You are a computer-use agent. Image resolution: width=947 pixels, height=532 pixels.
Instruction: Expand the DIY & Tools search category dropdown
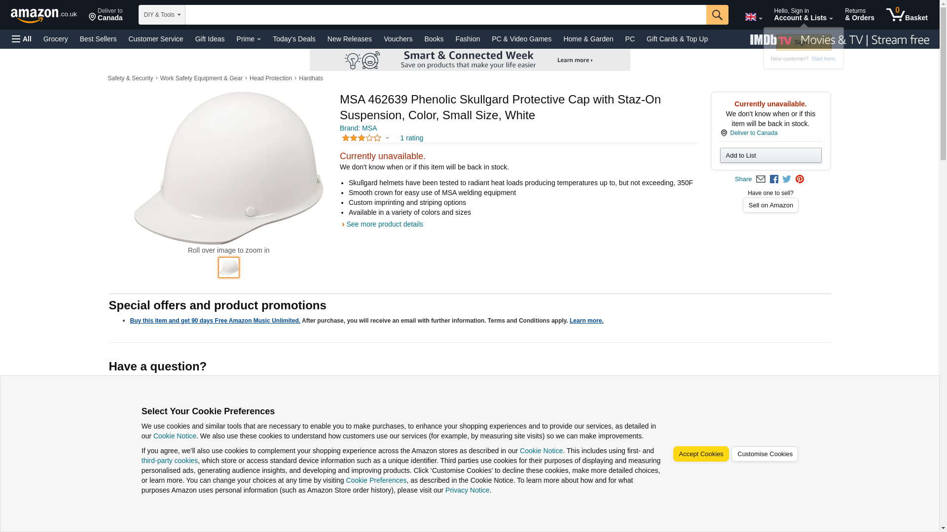162,15
